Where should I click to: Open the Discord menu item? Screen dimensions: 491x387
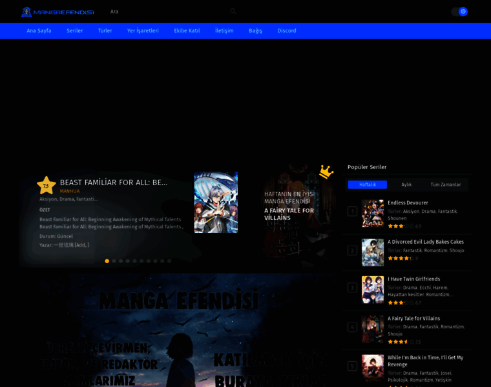pyautogui.click(x=287, y=30)
